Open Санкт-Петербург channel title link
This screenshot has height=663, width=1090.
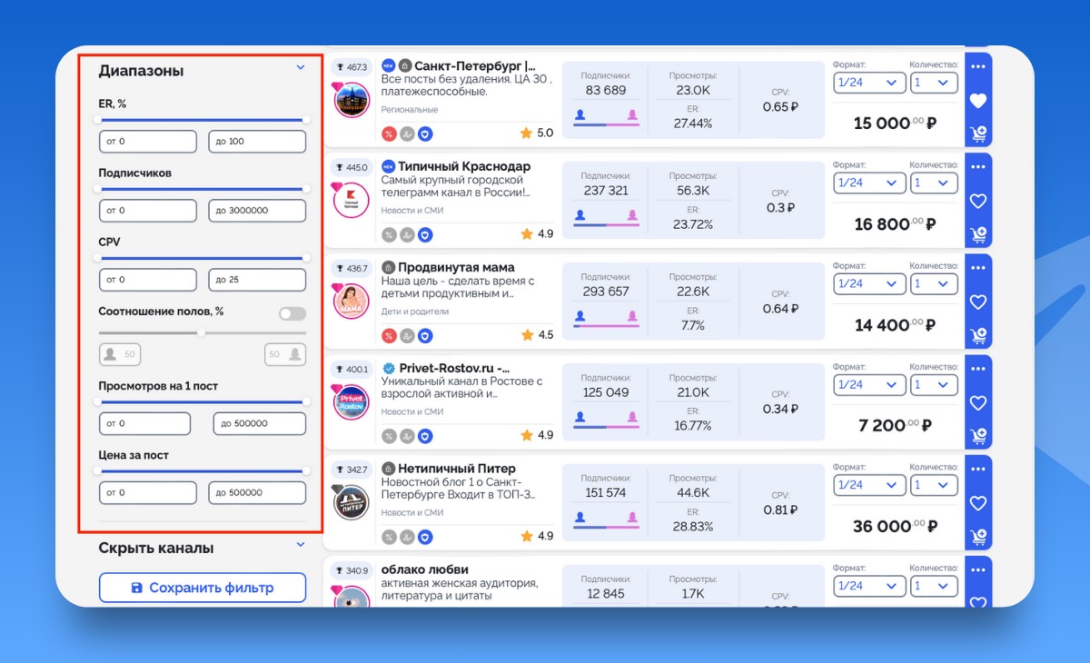pos(475,66)
